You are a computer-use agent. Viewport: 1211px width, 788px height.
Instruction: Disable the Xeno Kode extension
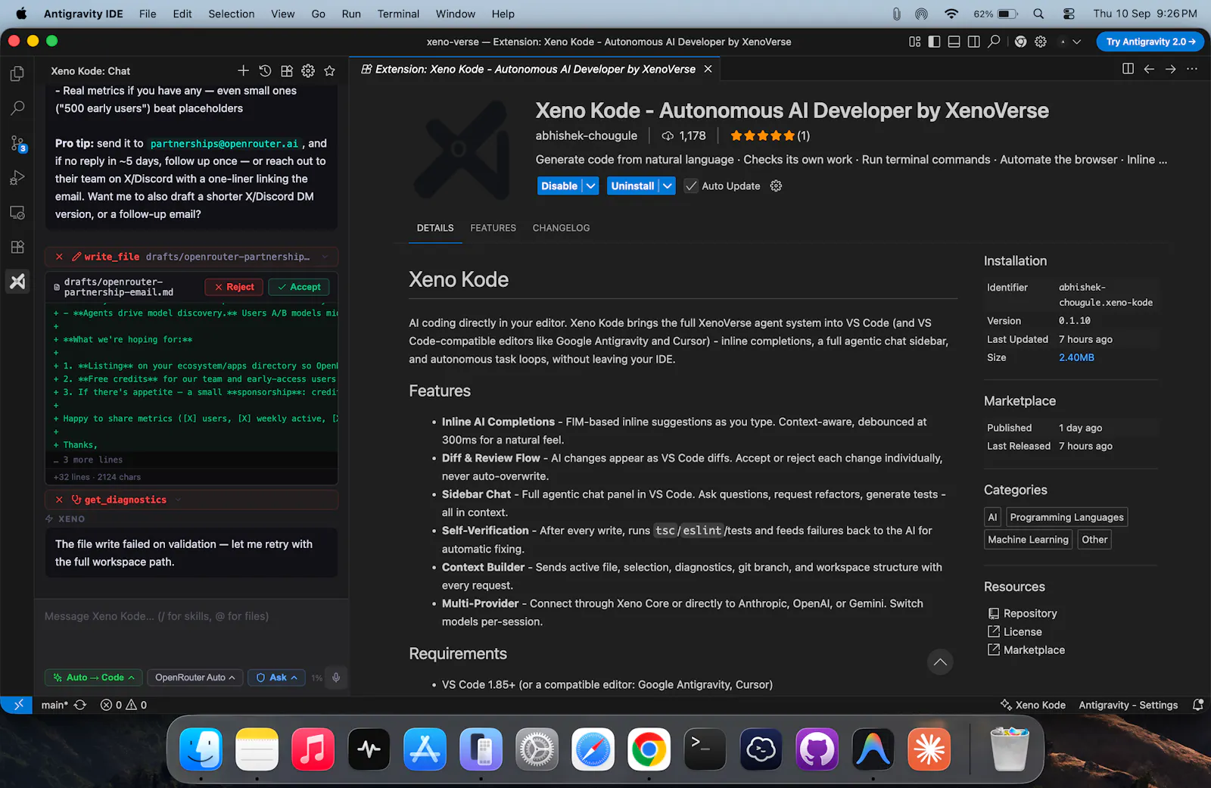(559, 185)
